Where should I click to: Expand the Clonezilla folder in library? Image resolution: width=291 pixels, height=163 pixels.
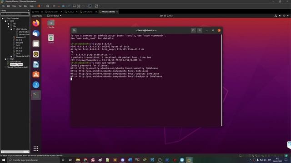click(11, 56)
